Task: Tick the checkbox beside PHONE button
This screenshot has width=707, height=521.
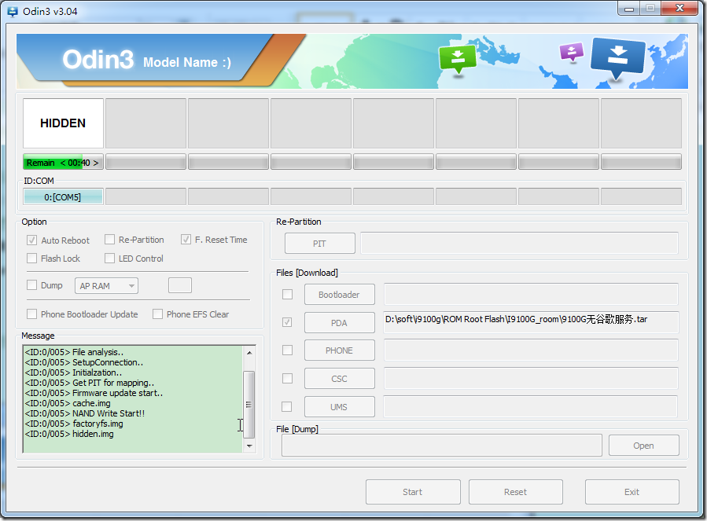Action: click(x=287, y=350)
